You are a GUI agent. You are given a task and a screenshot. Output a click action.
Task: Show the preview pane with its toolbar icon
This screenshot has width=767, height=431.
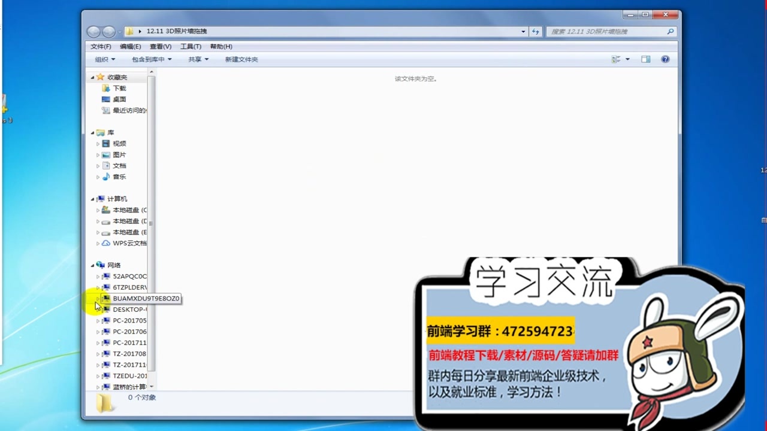645,59
